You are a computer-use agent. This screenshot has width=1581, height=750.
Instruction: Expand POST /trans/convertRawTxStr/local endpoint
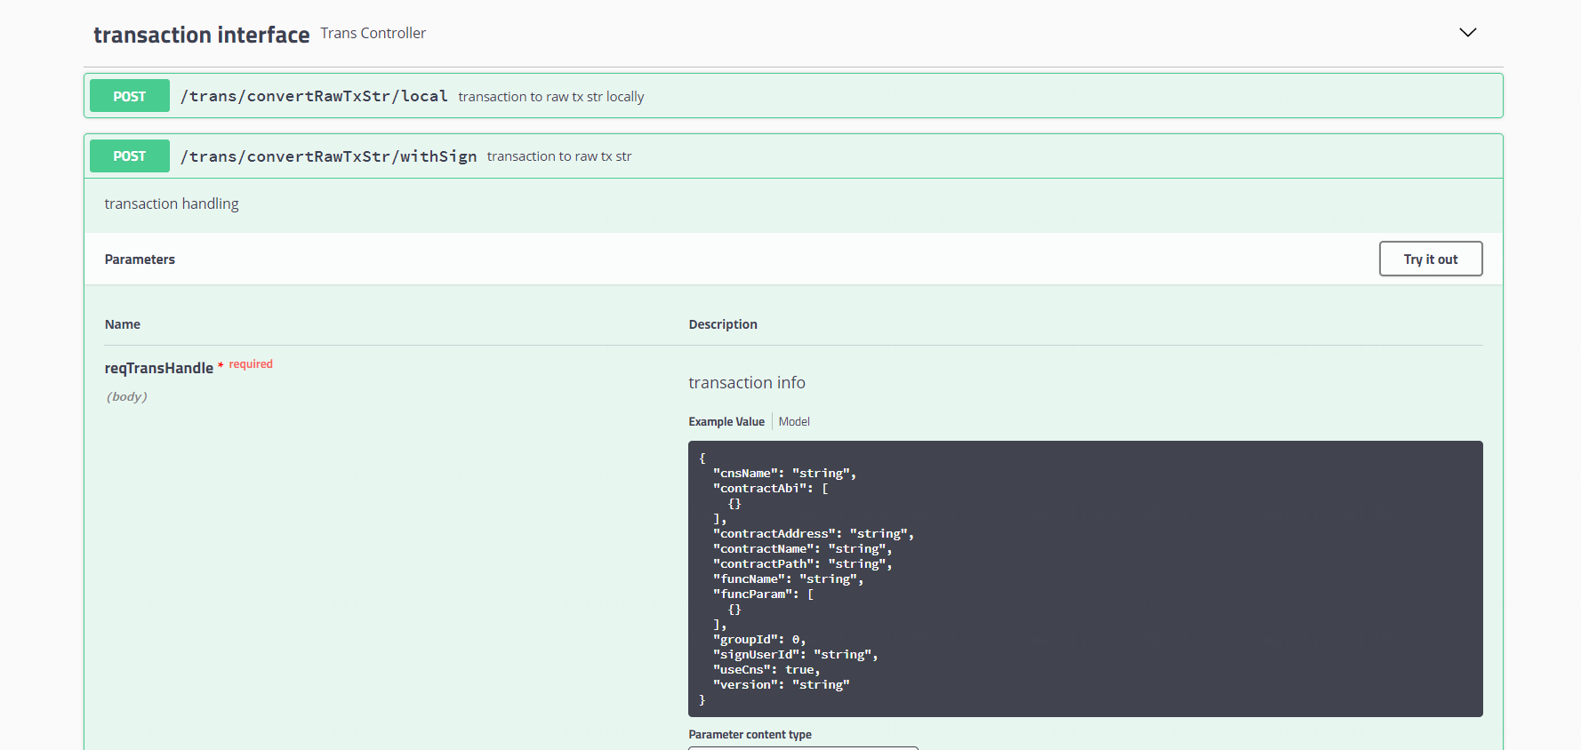tap(793, 96)
